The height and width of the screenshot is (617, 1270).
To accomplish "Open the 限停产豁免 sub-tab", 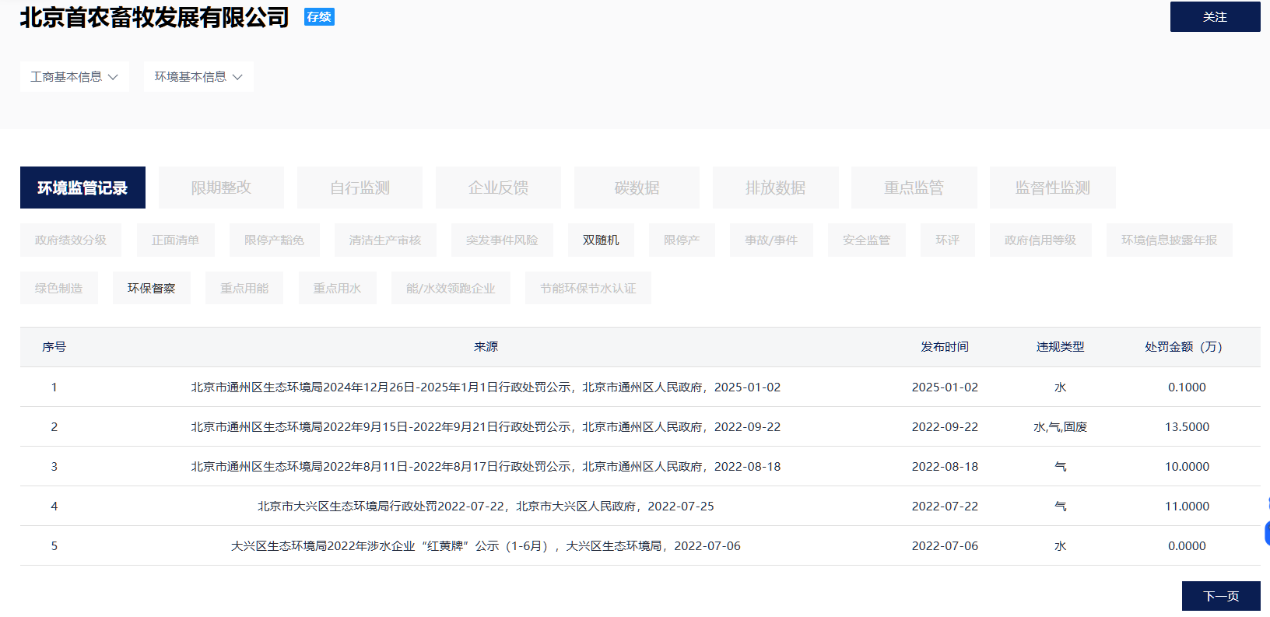I will point(274,240).
